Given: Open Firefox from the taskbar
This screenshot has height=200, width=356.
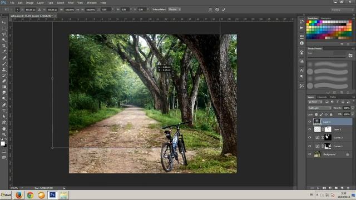Looking at the screenshot, I should [19, 195].
